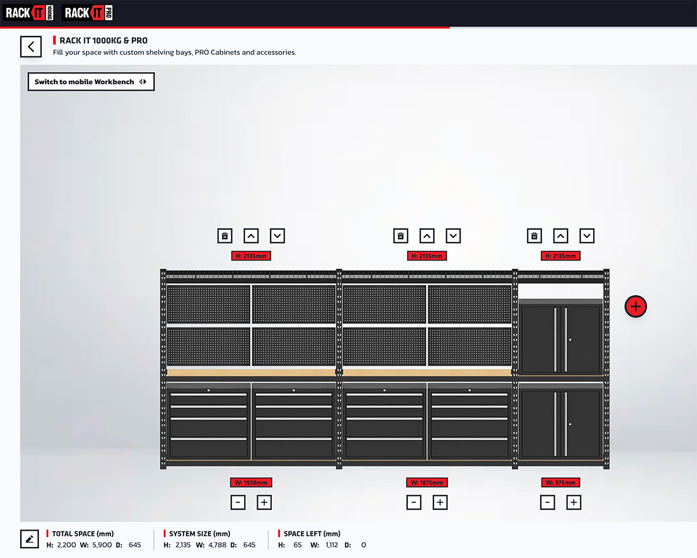Add a new bay with red plus
This screenshot has height=558, width=697.
pyautogui.click(x=635, y=306)
